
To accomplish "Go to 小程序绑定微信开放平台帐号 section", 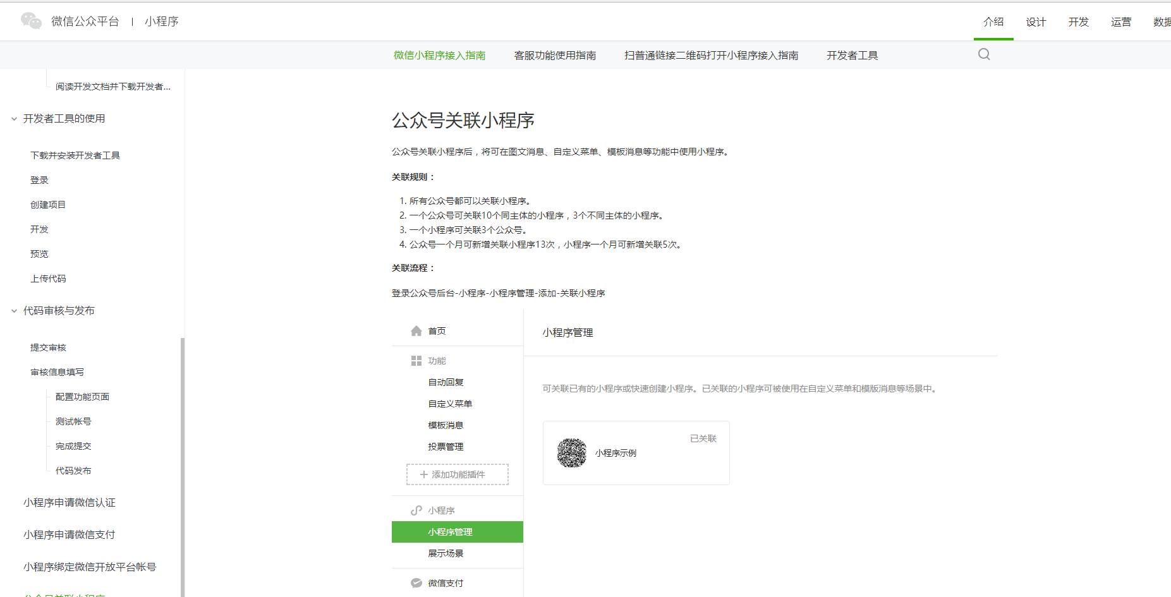I will click(x=90, y=567).
